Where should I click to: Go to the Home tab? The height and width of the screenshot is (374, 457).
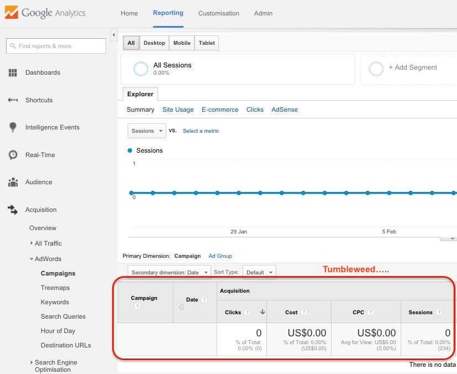(129, 13)
